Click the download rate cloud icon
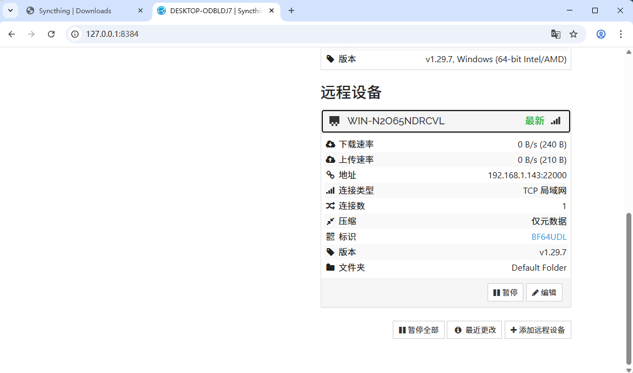 coord(330,144)
